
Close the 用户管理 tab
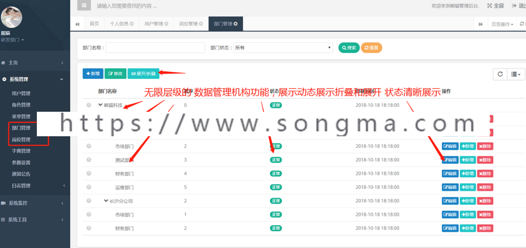pyautogui.click(x=167, y=24)
